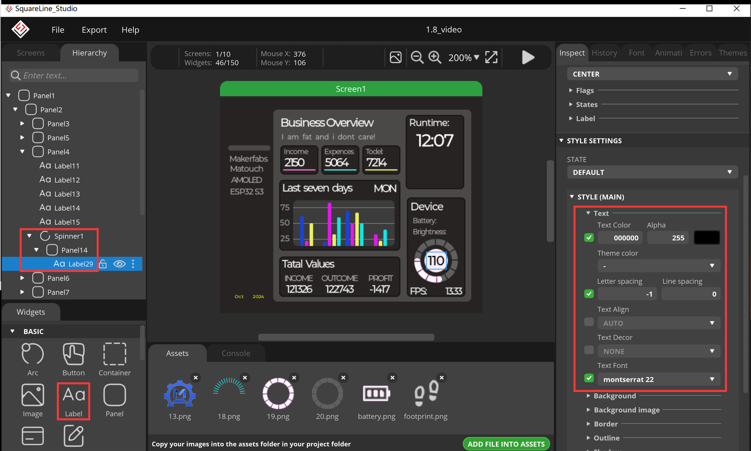The image size is (751, 451).
Task: Toggle visibility eye of Label29
Action: [119, 264]
